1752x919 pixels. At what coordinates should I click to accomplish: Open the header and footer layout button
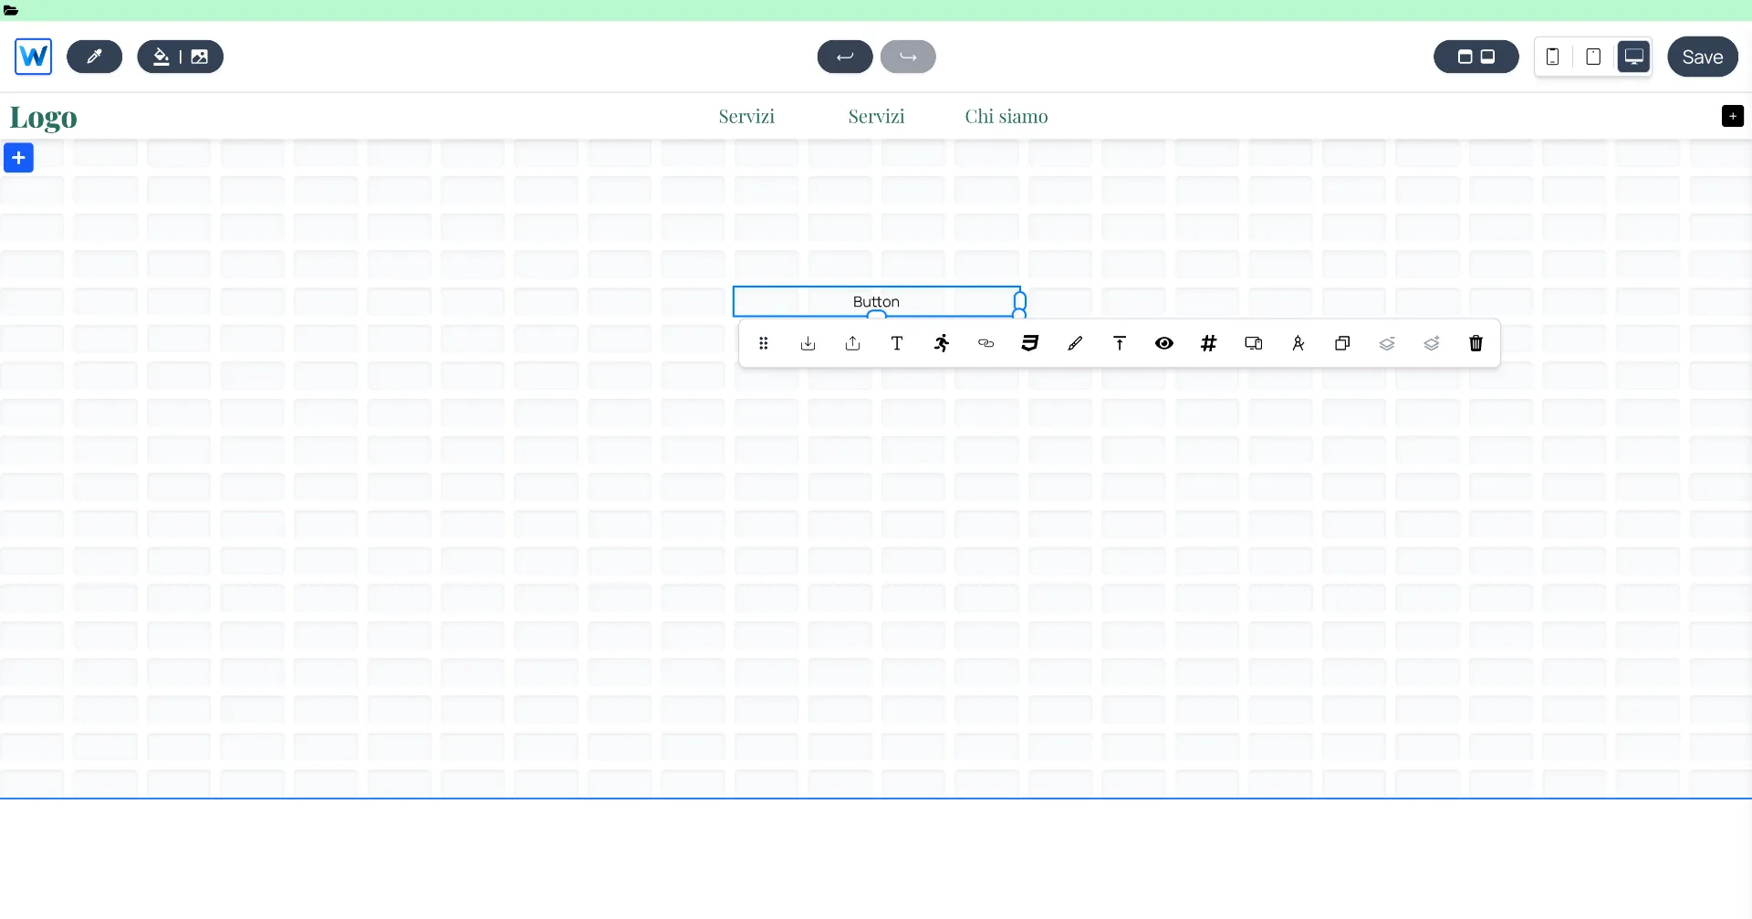click(x=1476, y=57)
